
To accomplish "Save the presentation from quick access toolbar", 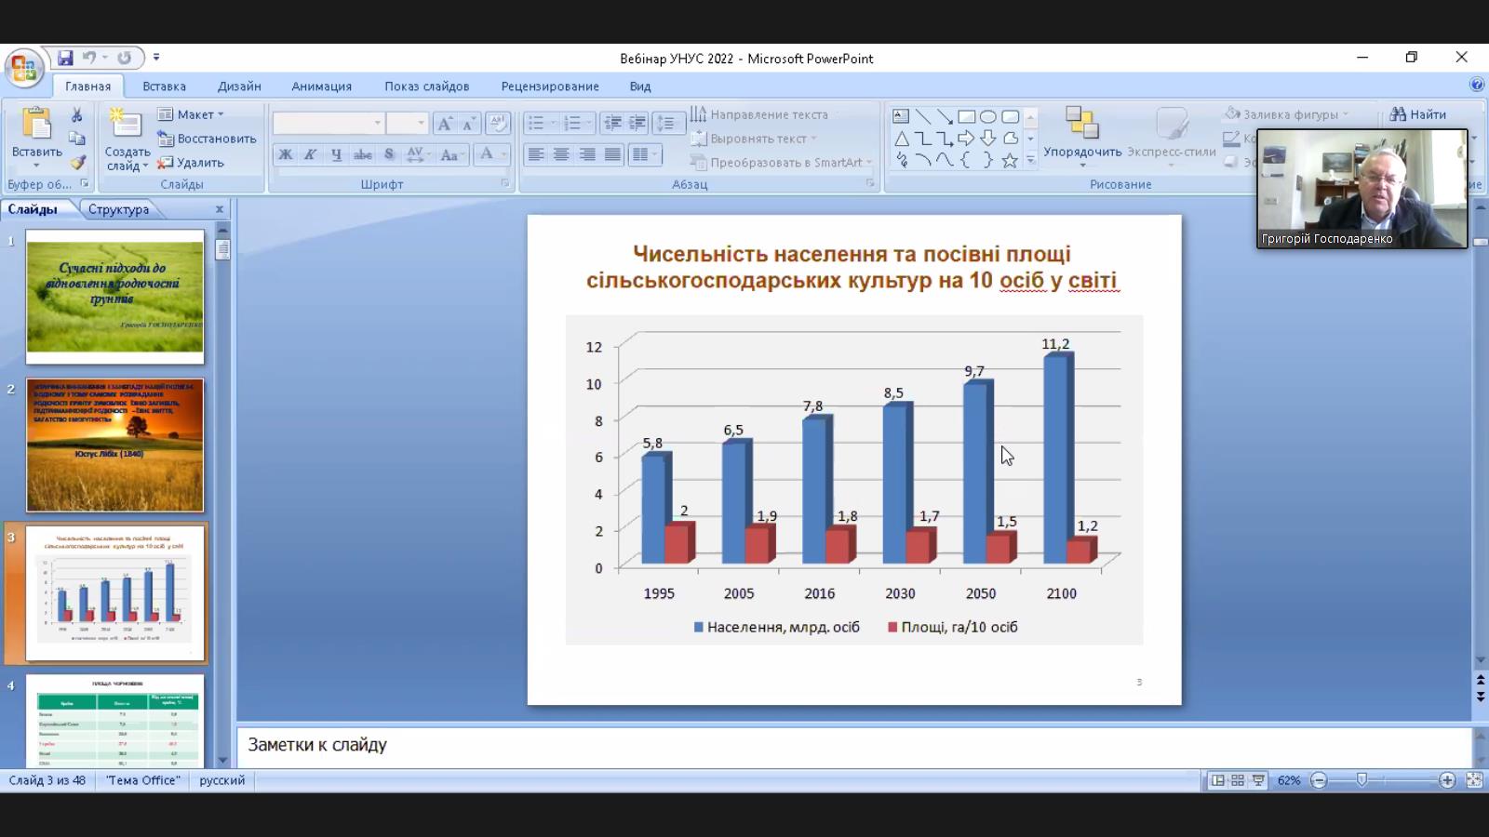I will pyautogui.click(x=65, y=58).
